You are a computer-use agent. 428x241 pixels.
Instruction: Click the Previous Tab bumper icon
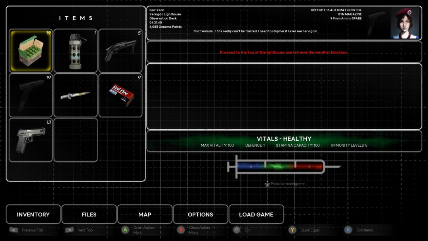[13, 230]
